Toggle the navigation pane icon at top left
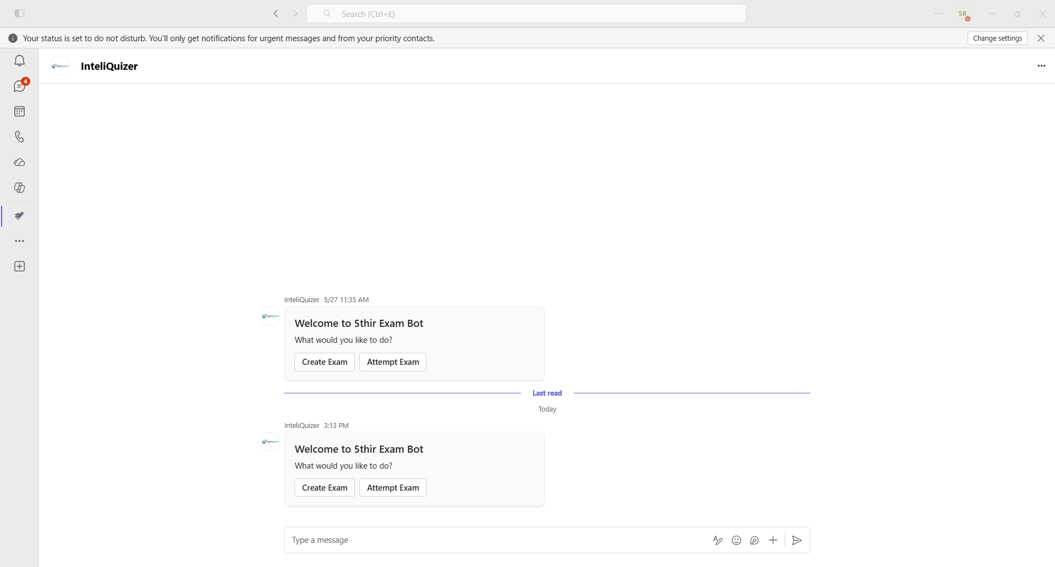Image resolution: width=1055 pixels, height=567 pixels. click(x=20, y=14)
